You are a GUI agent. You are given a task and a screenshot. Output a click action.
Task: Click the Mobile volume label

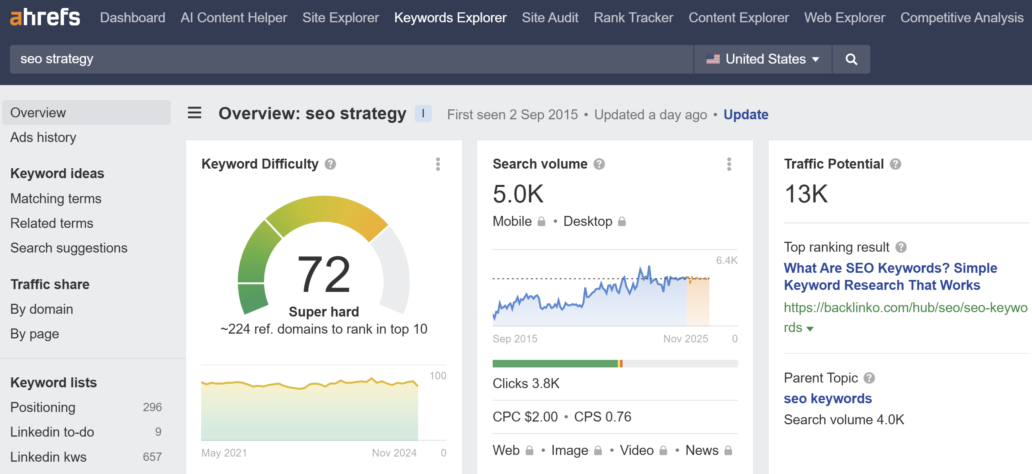pyautogui.click(x=512, y=221)
